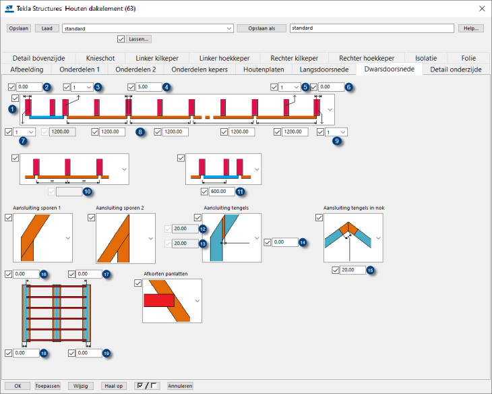Toggle checkbox for Aansluiting tengels in nok
Viewport: 492px width, 394px height.
[319, 217]
